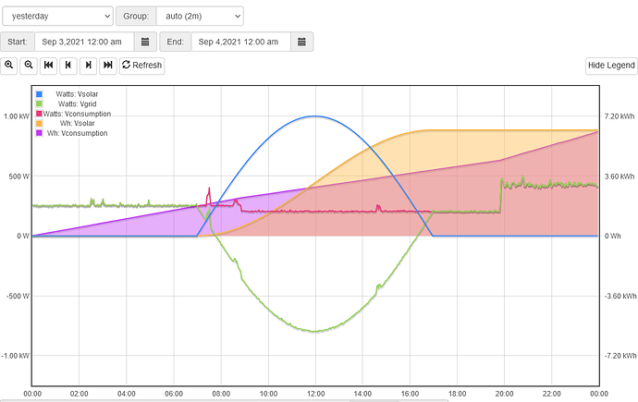Click the 'Watts: Vconsumption' legend label
This screenshot has height=402, width=638.
pos(77,114)
